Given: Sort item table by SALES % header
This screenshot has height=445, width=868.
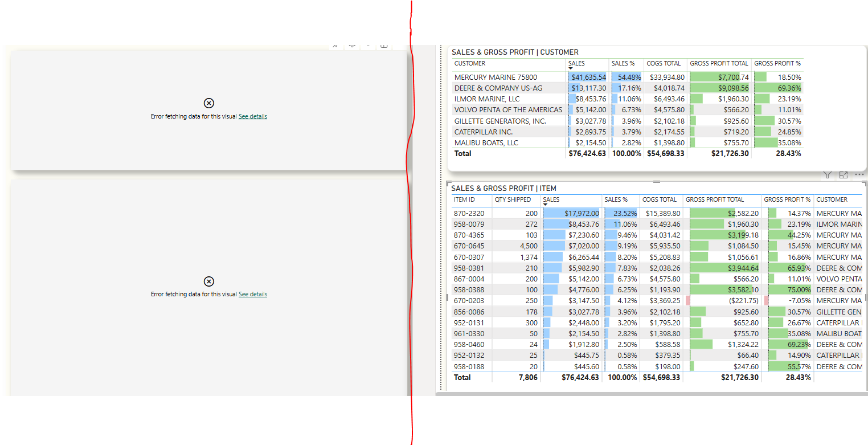Looking at the screenshot, I should pyautogui.click(x=616, y=199).
